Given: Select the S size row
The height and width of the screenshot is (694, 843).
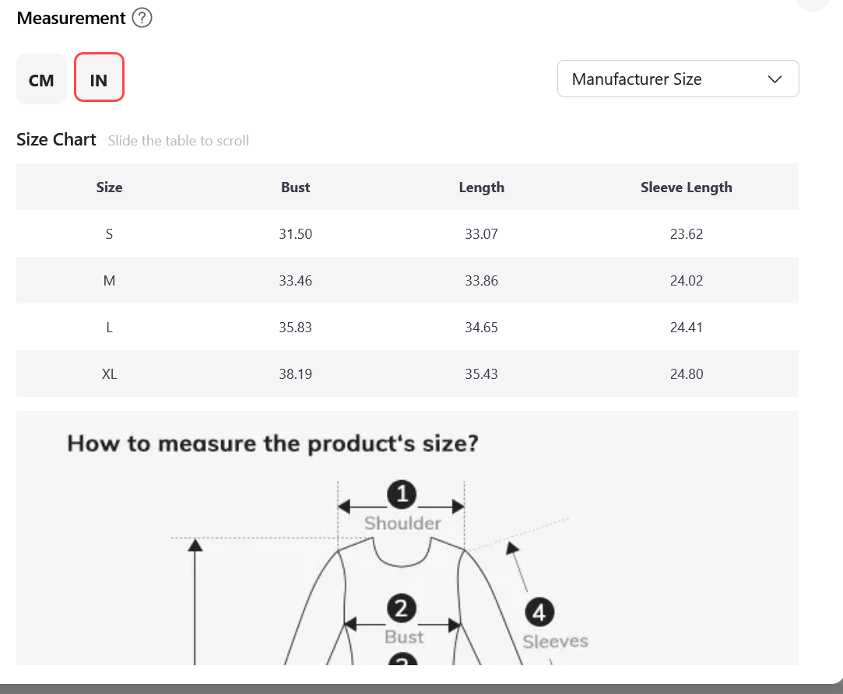Looking at the screenshot, I should coord(407,233).
